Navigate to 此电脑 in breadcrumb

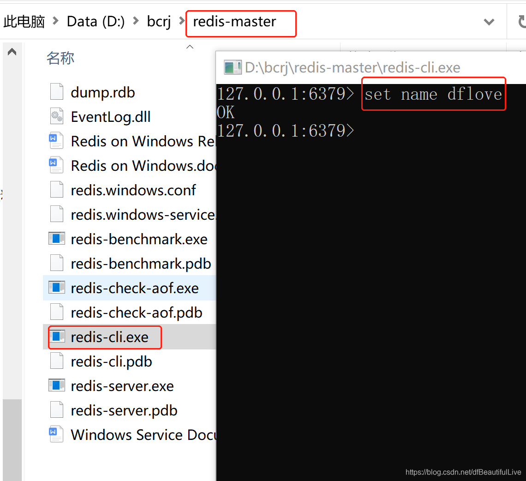coord(24,22)
